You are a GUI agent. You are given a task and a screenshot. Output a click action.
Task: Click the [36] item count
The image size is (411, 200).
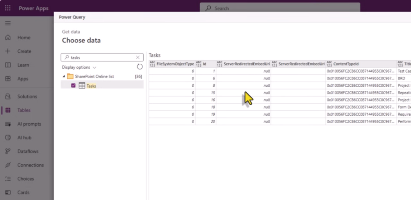coord(138,77)
